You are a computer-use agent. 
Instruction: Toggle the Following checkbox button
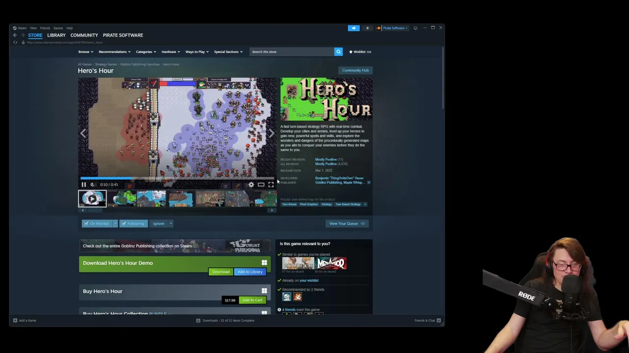(x=134, y=224)
